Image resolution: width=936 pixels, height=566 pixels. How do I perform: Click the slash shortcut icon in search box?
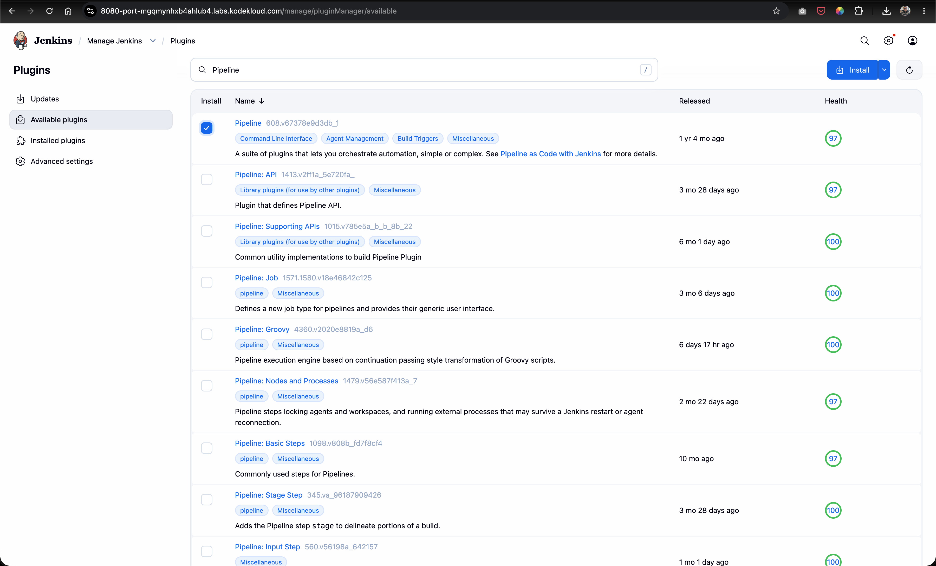pos(645,69)
